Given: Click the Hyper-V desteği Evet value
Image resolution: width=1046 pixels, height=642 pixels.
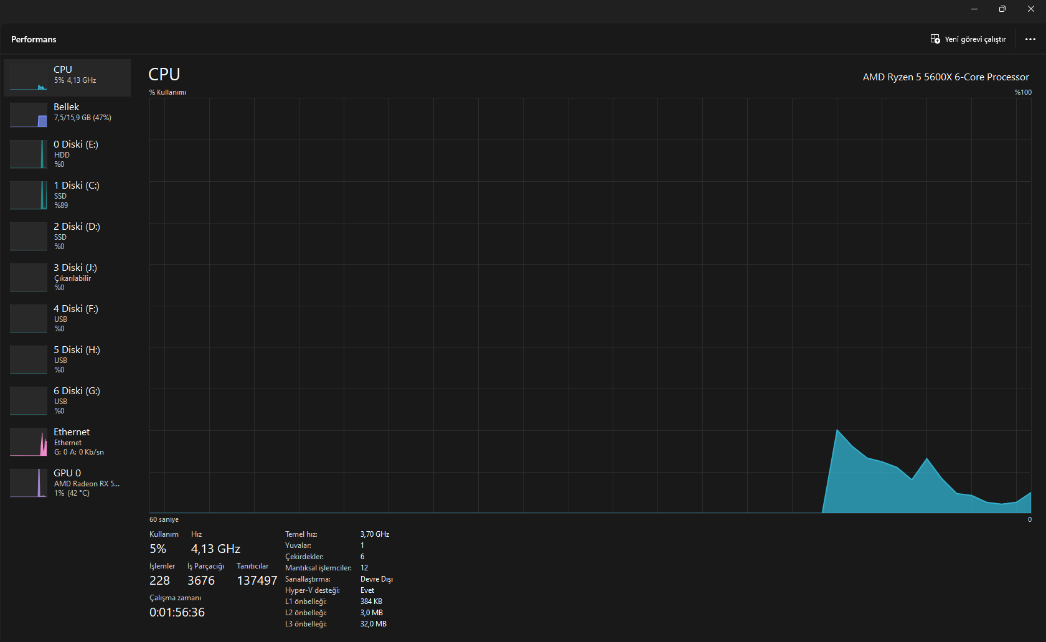Looking at the screenshot, I should 367,590.
